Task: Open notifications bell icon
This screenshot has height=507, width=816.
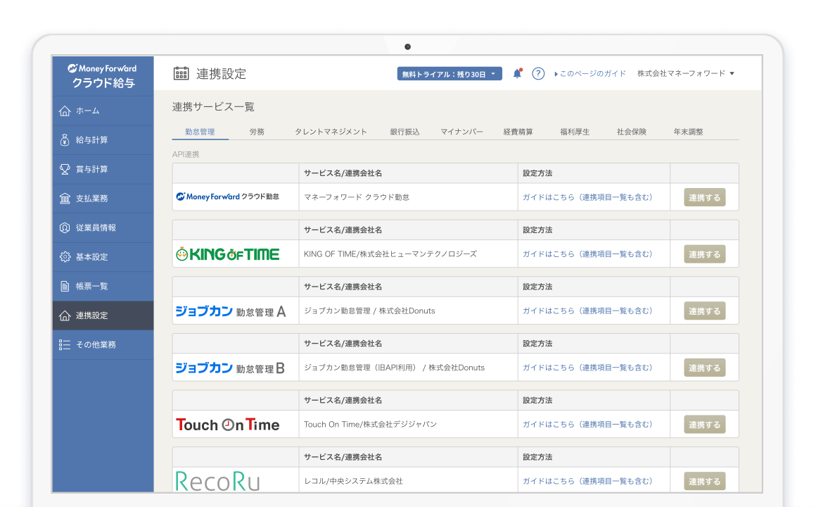Action: pos(517,73)
